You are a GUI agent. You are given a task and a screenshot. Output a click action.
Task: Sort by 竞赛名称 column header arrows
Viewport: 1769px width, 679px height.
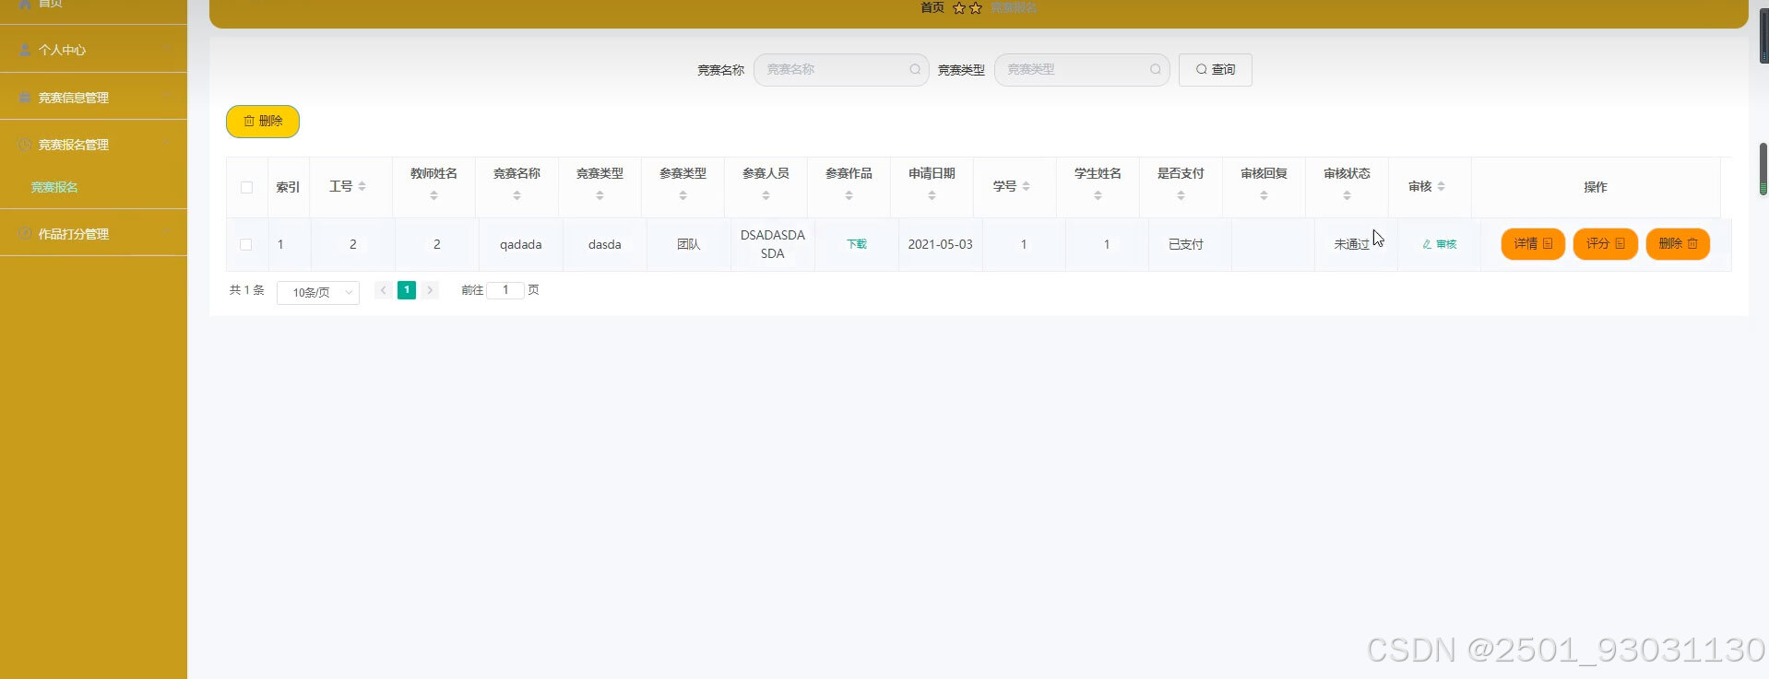click(516, 195)
